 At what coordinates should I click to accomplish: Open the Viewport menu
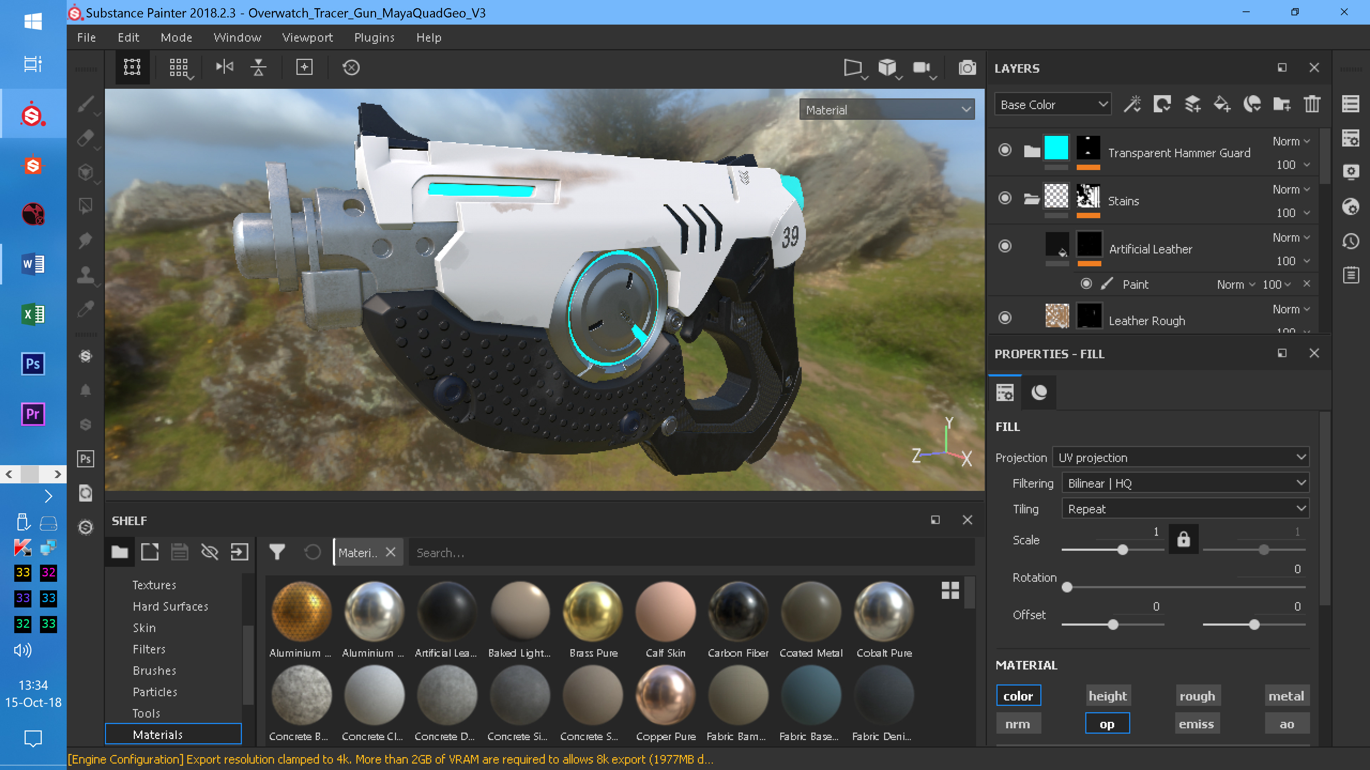[308, 37]
